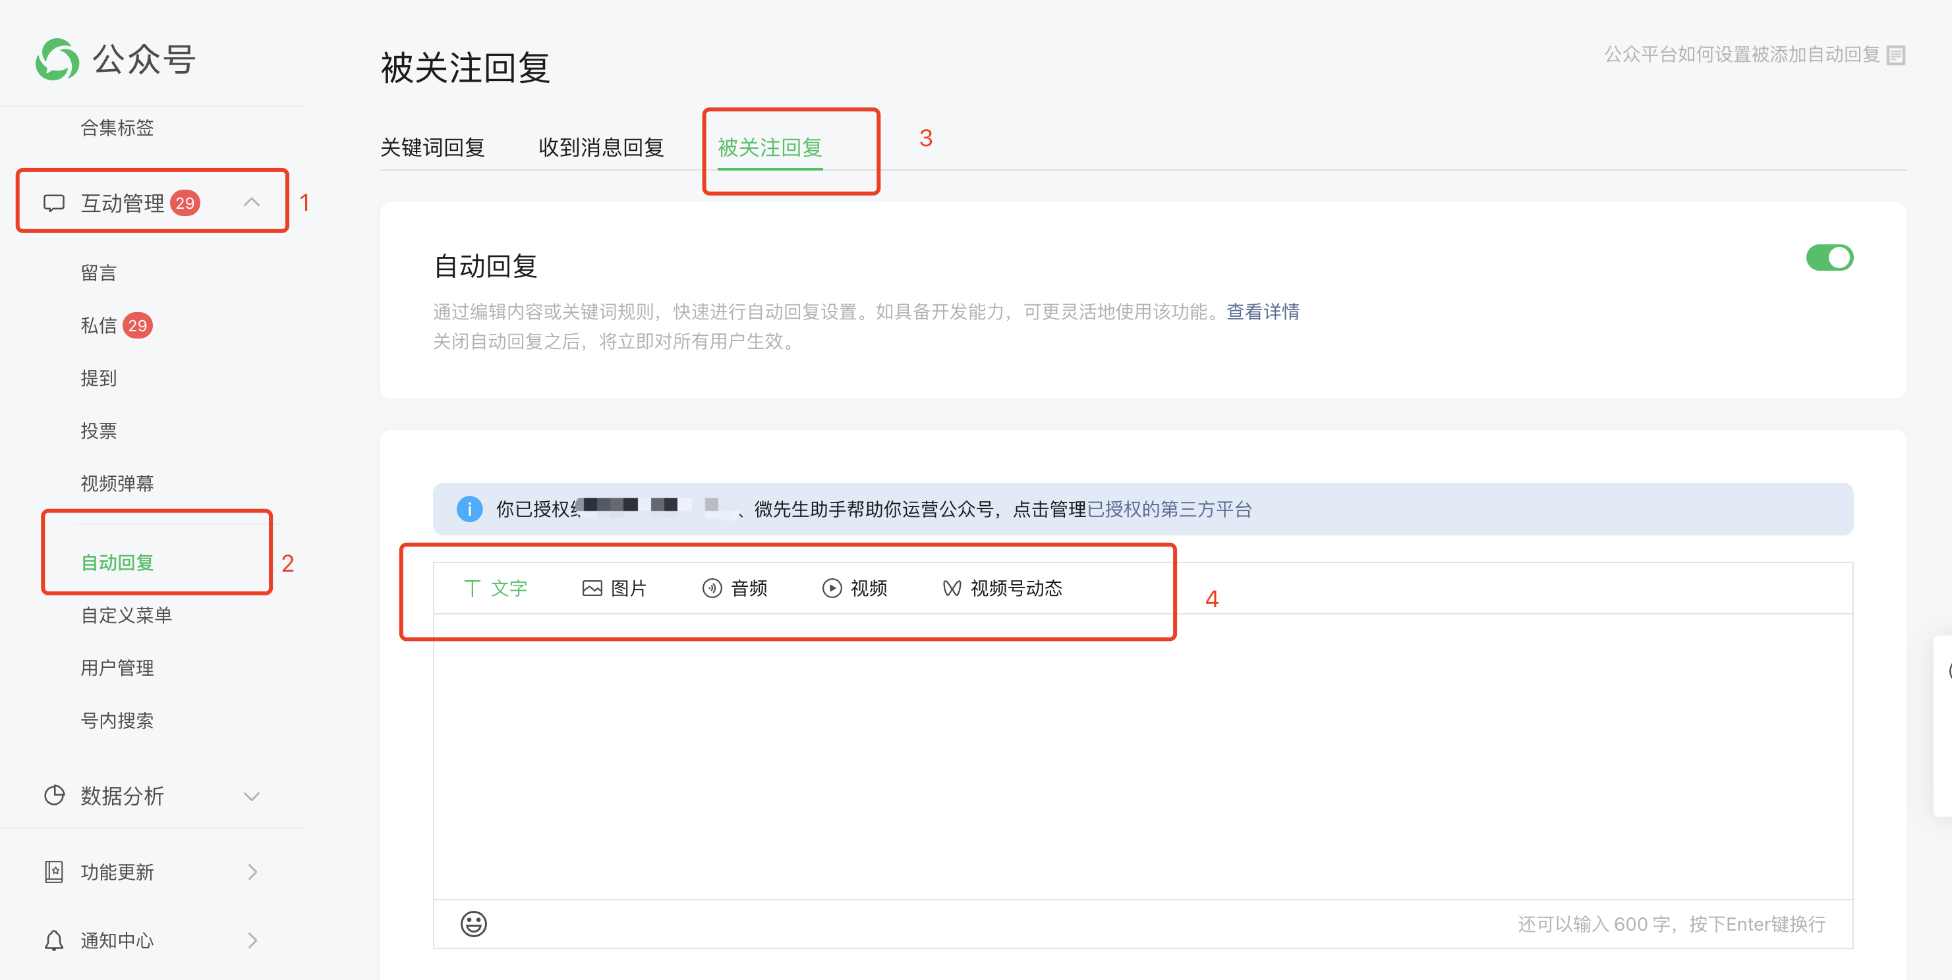The height and width of the screenshot is (980, 1952).
Task: Collapse the 互动管理 menu section
Action: tap(252, 202)
